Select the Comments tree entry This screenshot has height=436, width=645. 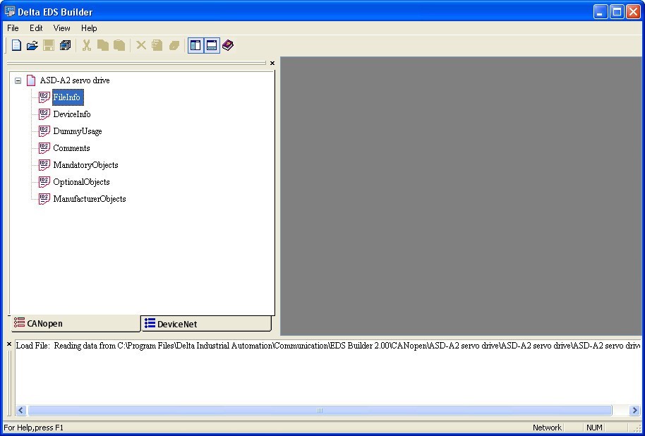click(x=71, y=148)
